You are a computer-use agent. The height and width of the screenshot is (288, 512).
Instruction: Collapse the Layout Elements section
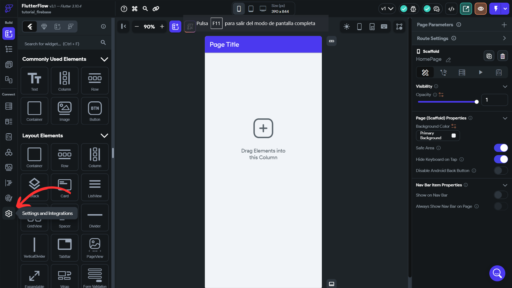tap(104, 136)
